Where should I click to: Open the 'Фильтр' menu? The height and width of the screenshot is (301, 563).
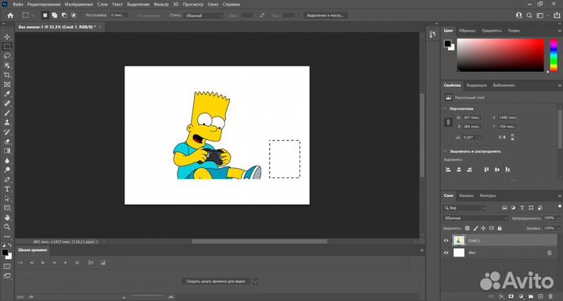click(161, 5)
